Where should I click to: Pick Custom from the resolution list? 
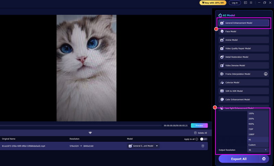(252, 145)
